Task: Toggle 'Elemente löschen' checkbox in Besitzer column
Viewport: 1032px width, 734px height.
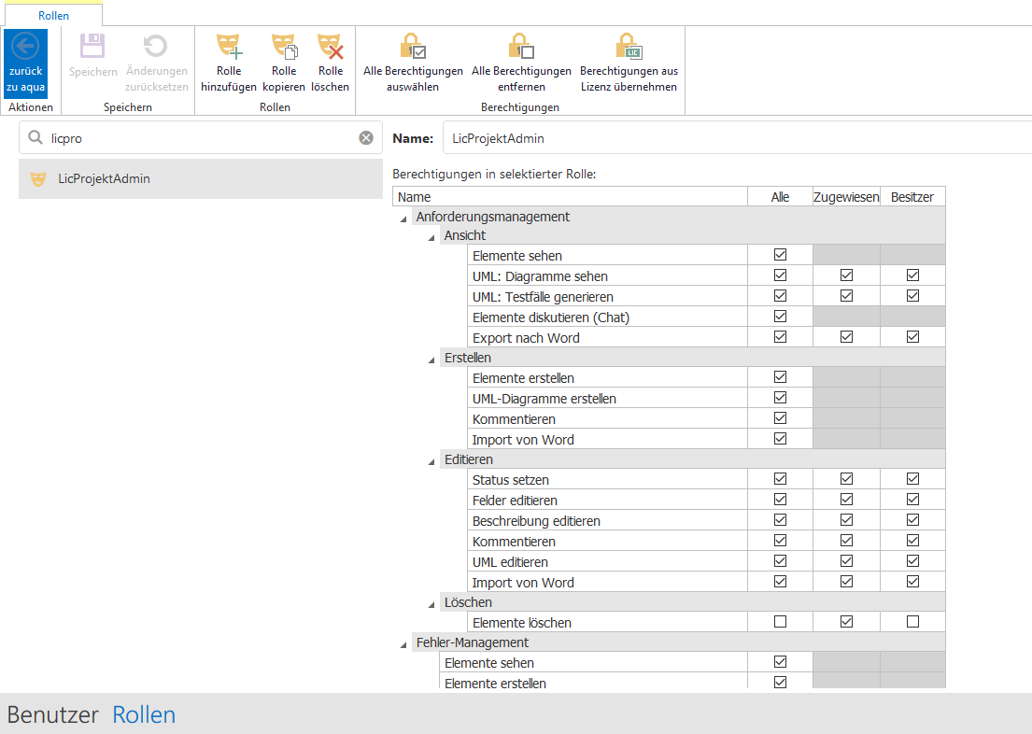Action: tap(912, 622)
